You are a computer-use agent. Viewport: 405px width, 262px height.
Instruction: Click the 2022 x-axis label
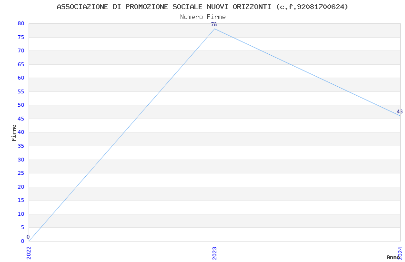point(29,253)
